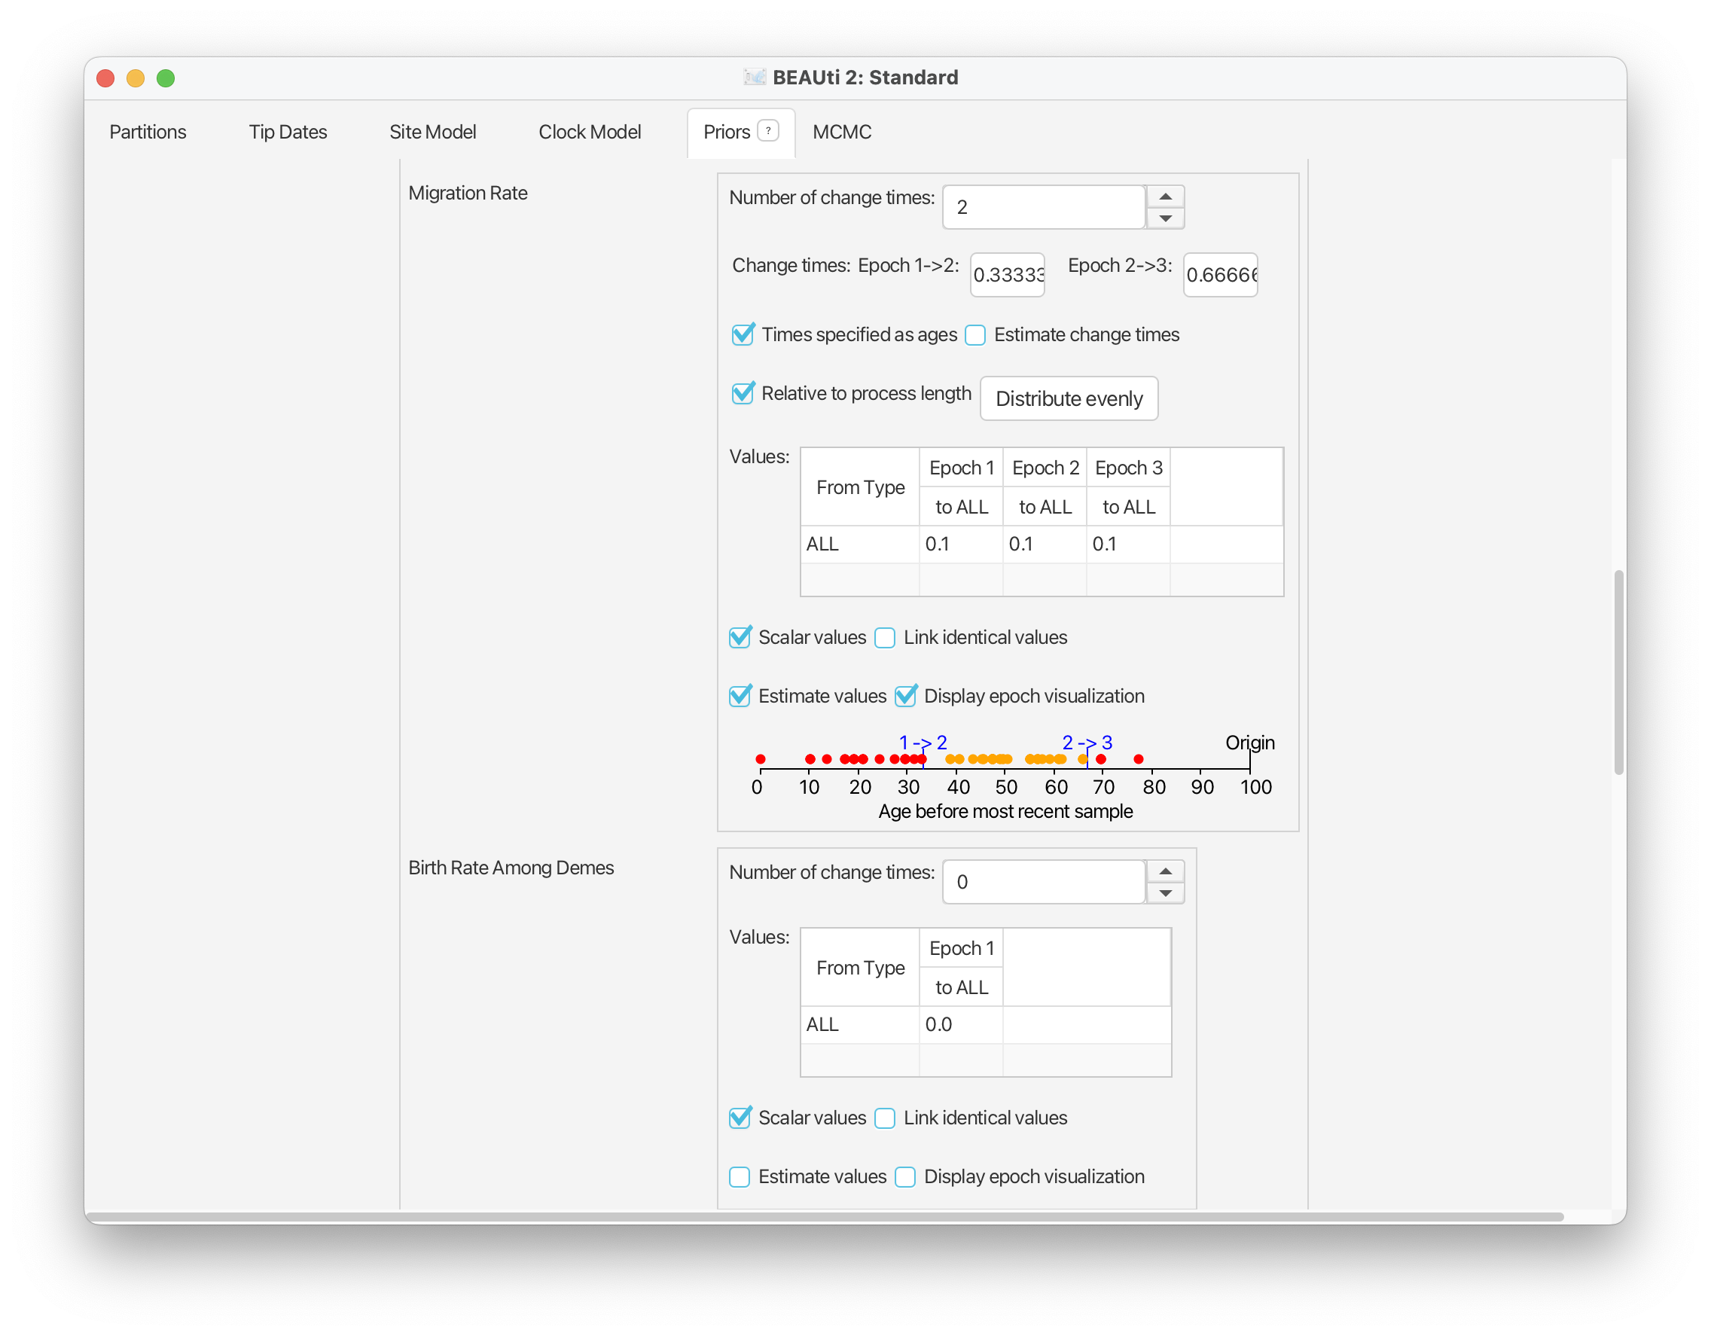Go to the Clock Model tab
1711x1336 pixels.
point(589,132)
